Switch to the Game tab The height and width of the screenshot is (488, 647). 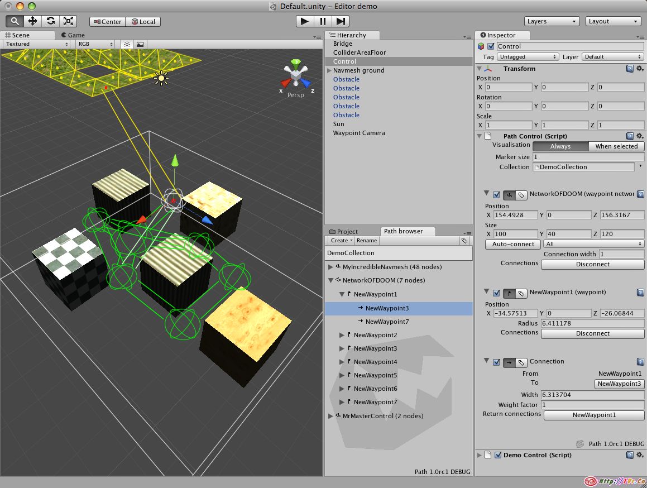point(73,35)
